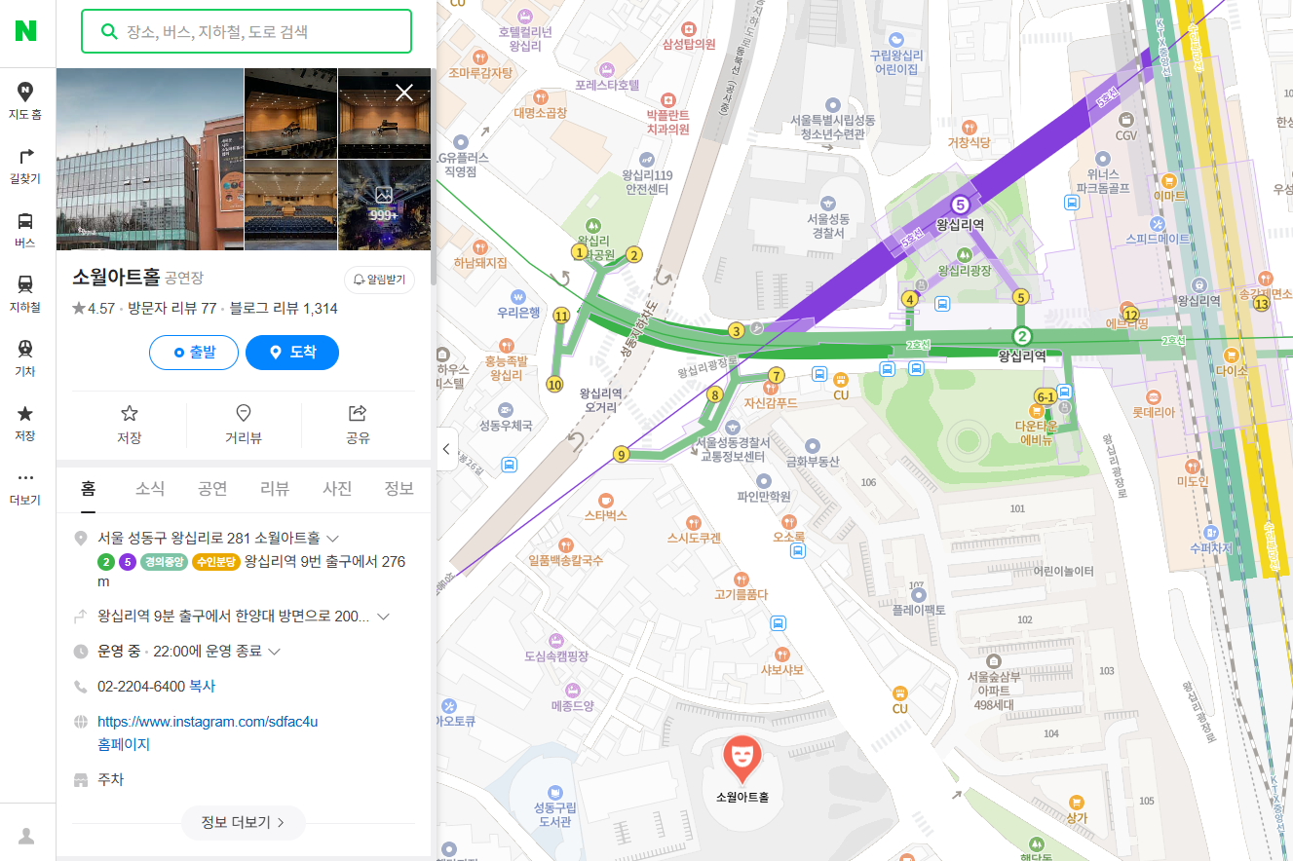Toggle the 알림받기 notification button

coord(379,280)
